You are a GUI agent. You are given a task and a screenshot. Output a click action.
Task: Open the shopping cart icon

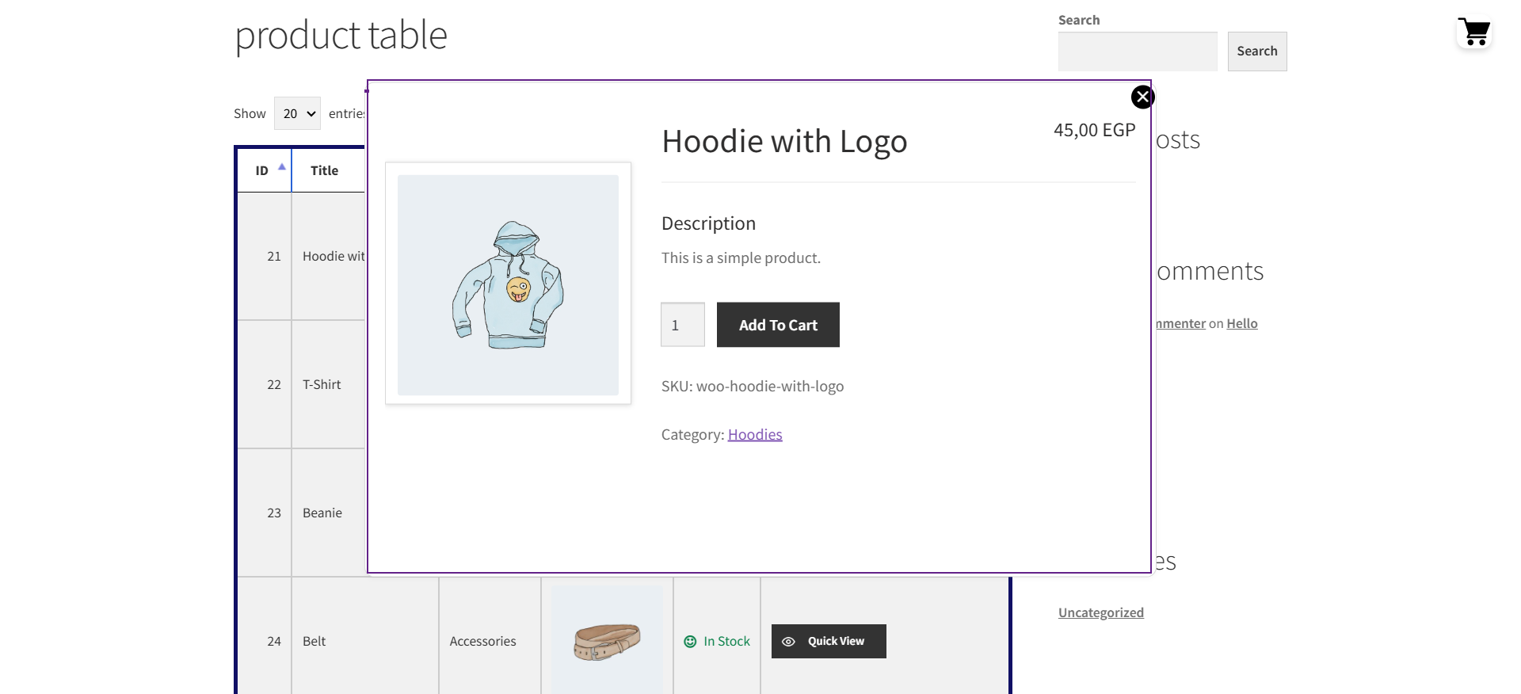1474,32
